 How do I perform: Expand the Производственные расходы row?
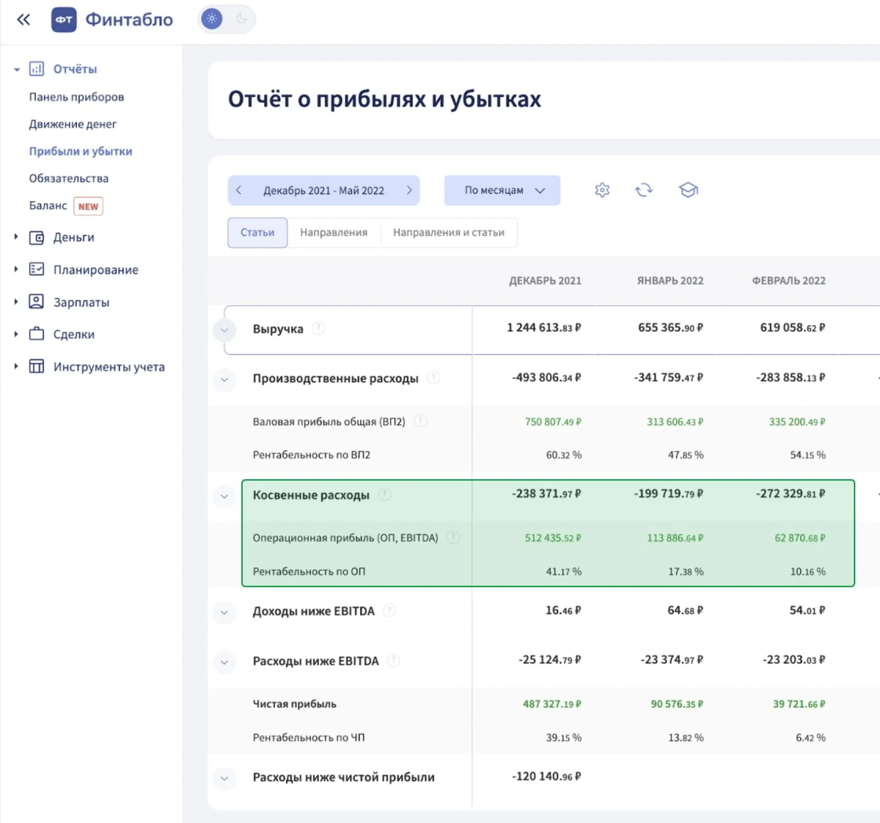225,379
